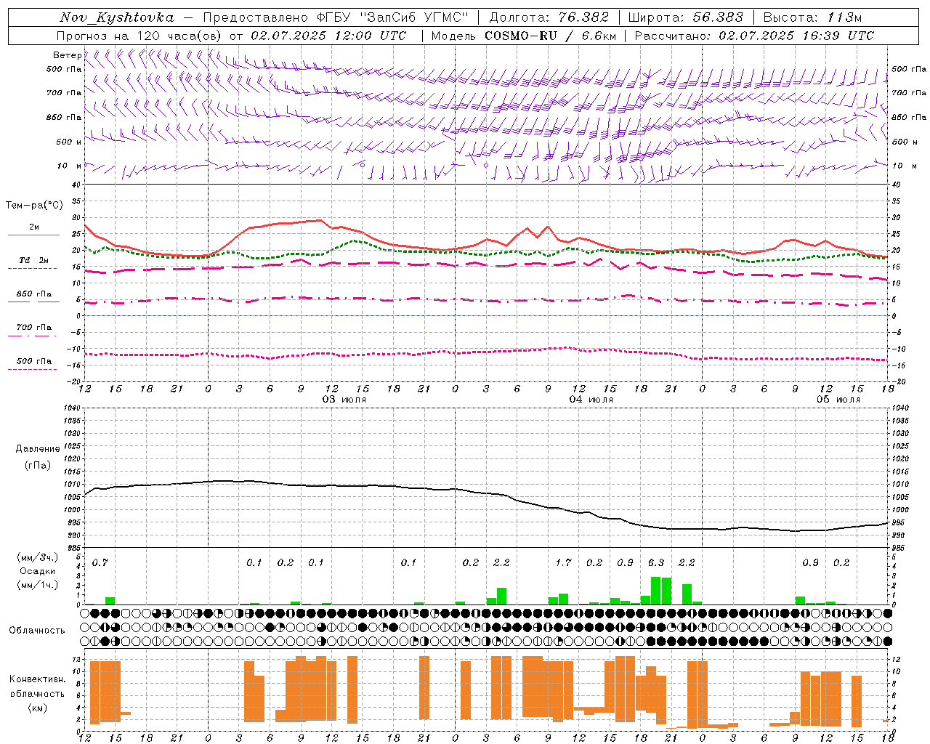Click the '700 гПа' temperature legend entry
This screenshot has height=744, width=930.
[x=33, y=328]
